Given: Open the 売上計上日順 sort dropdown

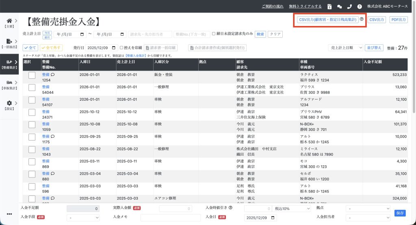Looking at the screenshot, I should 345,48.
